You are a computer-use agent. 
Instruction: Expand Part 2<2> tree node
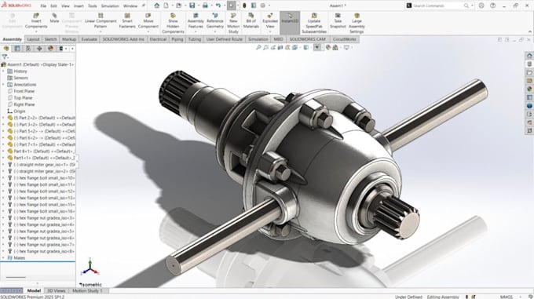tap(3, 118)
